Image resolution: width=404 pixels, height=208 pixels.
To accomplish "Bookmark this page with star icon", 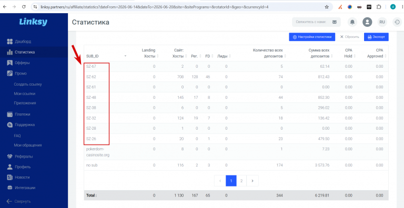I will (x=327, y=7).
